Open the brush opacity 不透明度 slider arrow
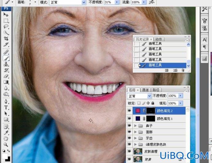Viewport: 212px width, 163px height. pos(117,2)
